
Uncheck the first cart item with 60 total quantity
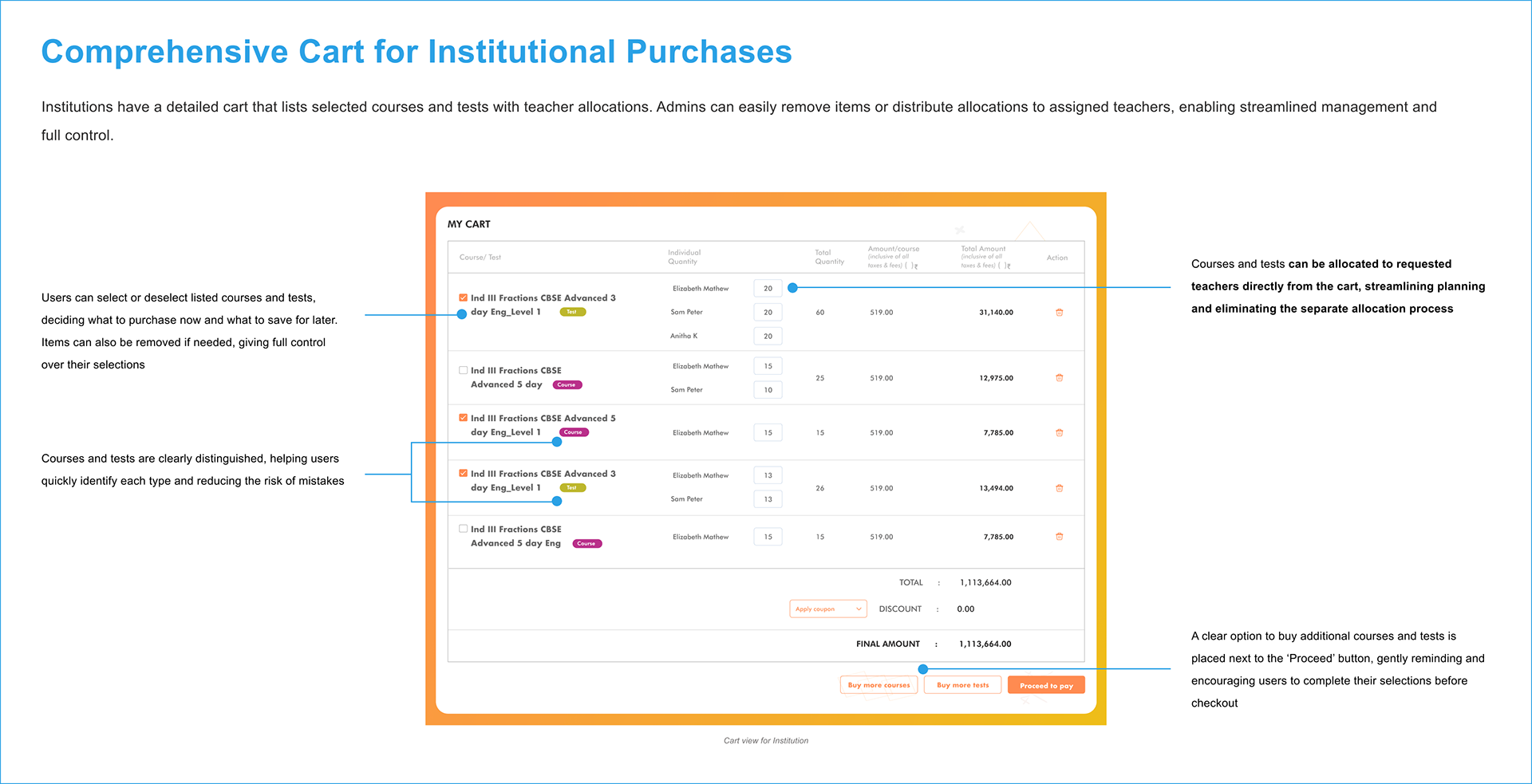point(463,297)
